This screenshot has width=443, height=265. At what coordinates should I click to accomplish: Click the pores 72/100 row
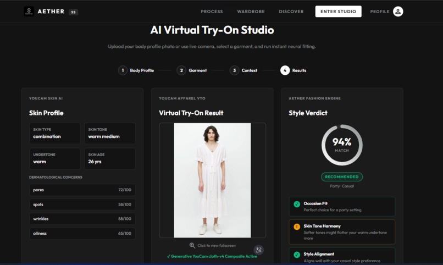(82, 190)
